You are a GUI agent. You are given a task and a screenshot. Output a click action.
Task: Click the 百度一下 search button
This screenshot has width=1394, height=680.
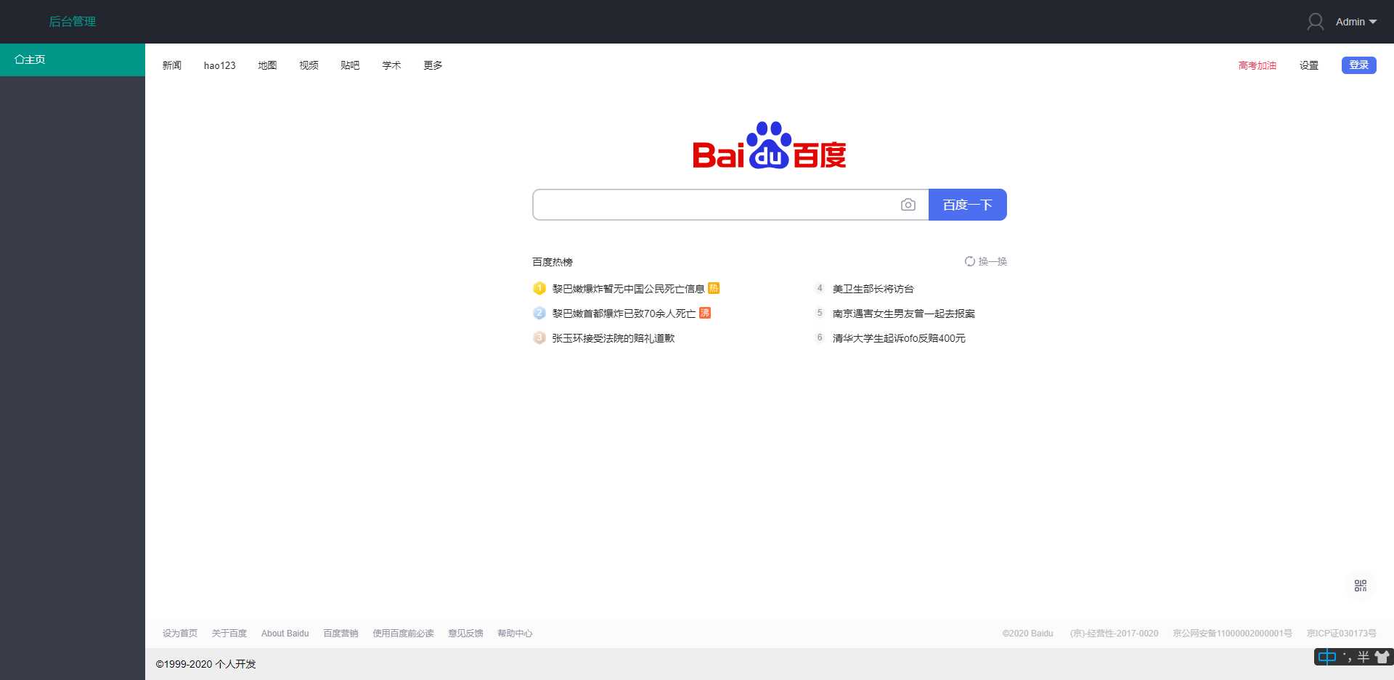pyautogui.click(x=968, y=205)
